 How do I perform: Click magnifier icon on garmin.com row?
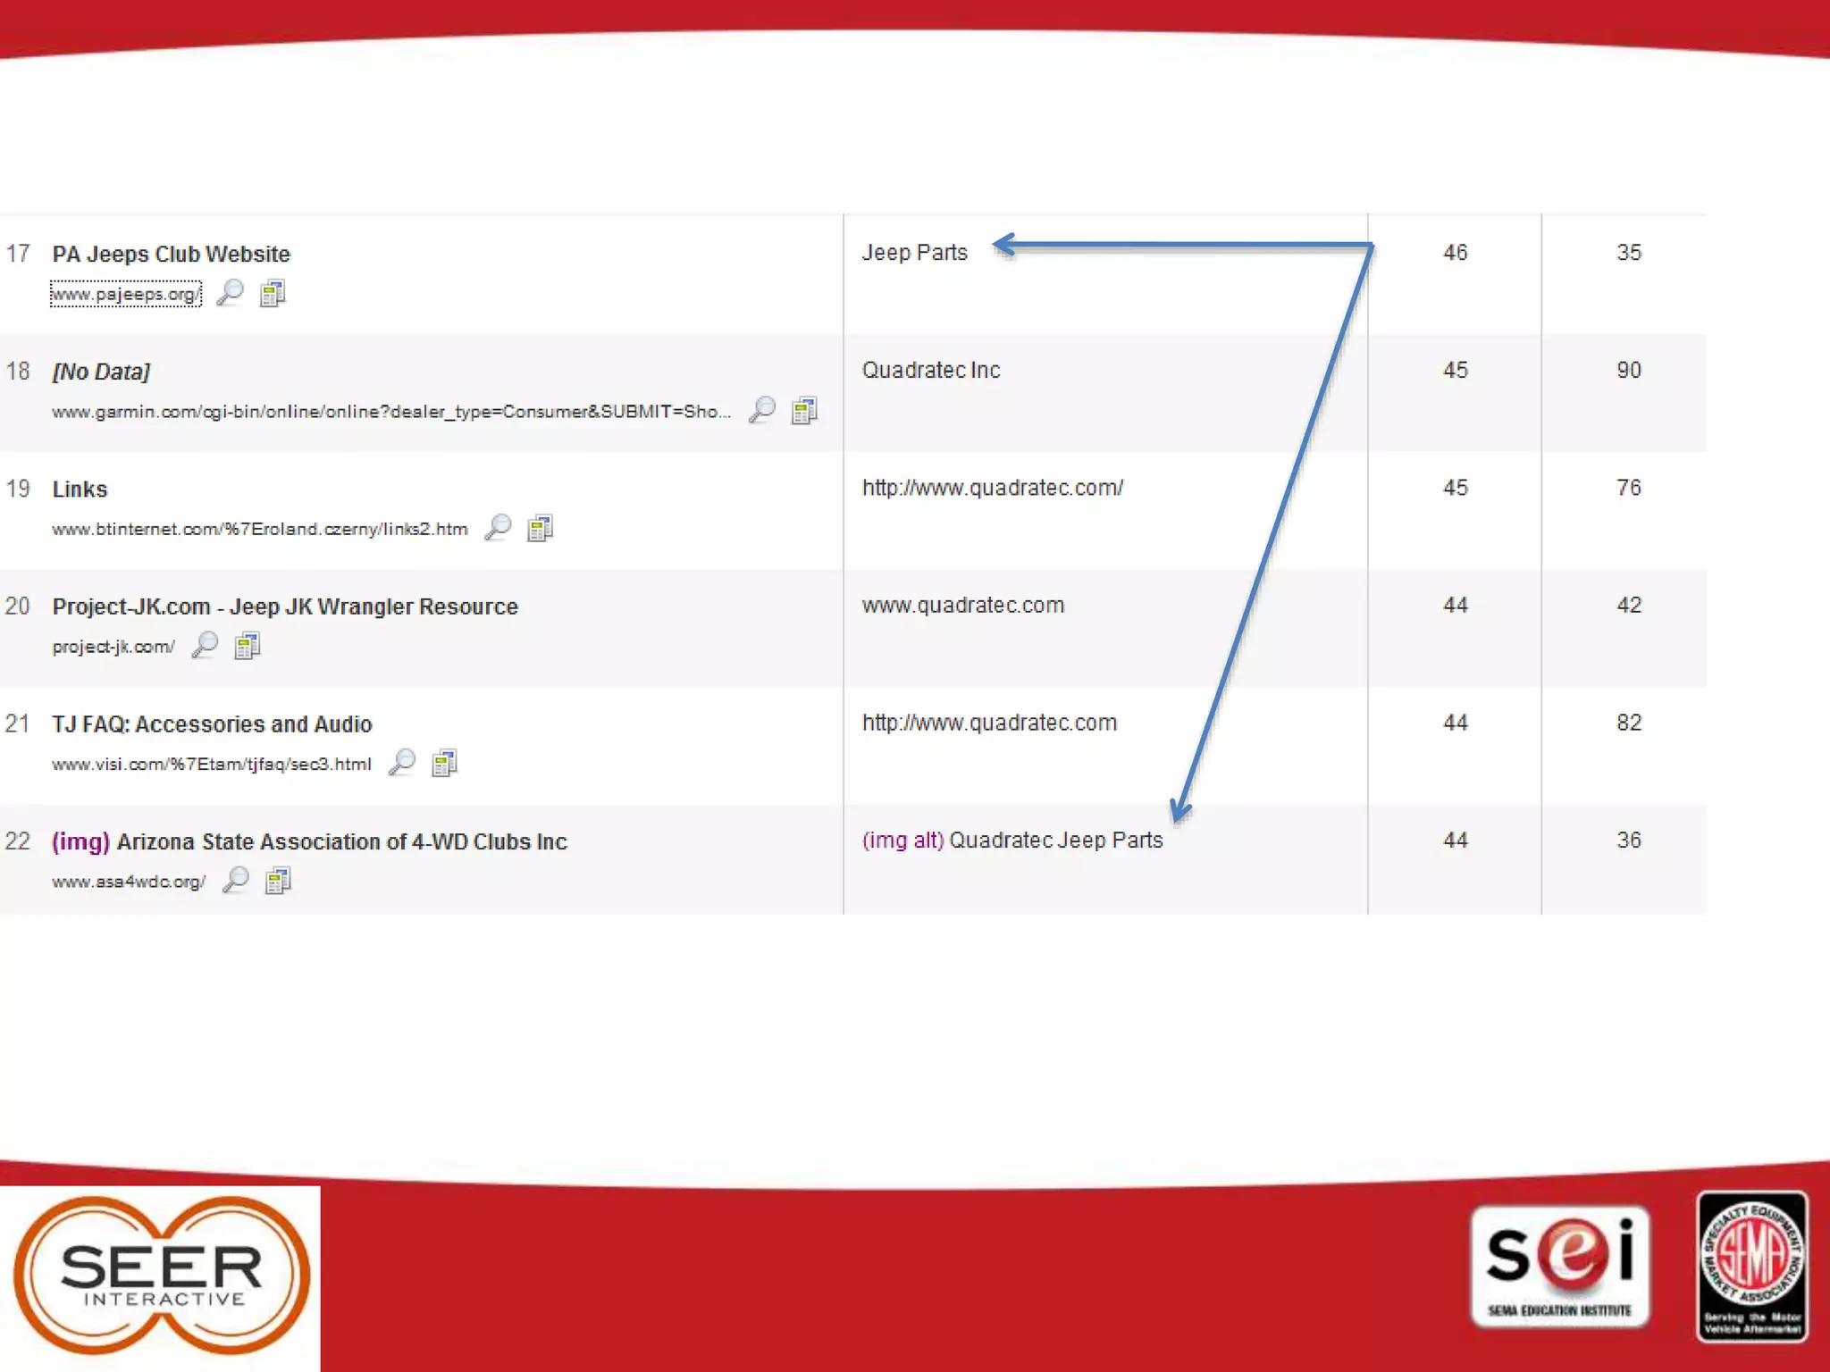[762, 410]
